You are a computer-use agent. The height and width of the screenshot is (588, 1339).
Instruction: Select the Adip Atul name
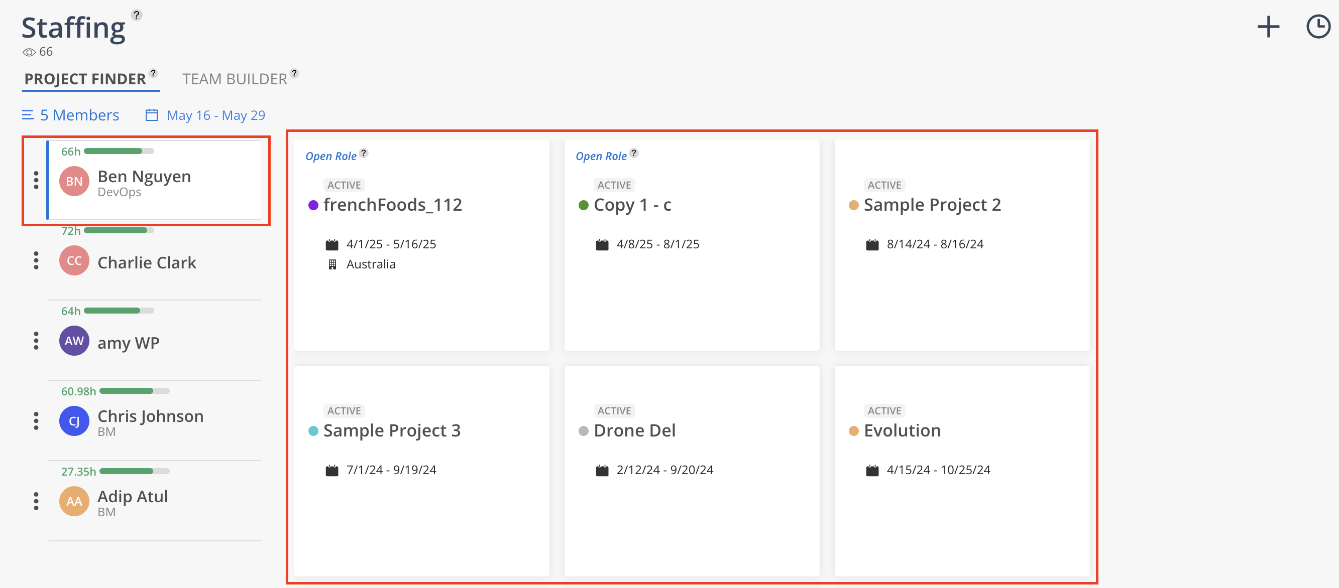[133, 497]
